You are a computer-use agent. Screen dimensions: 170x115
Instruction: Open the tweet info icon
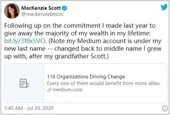tap(165, 108)
